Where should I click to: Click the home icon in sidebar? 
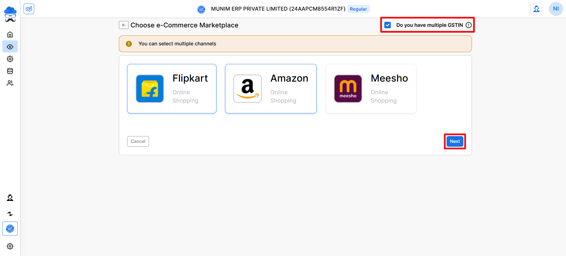click(x=10, y=34)
